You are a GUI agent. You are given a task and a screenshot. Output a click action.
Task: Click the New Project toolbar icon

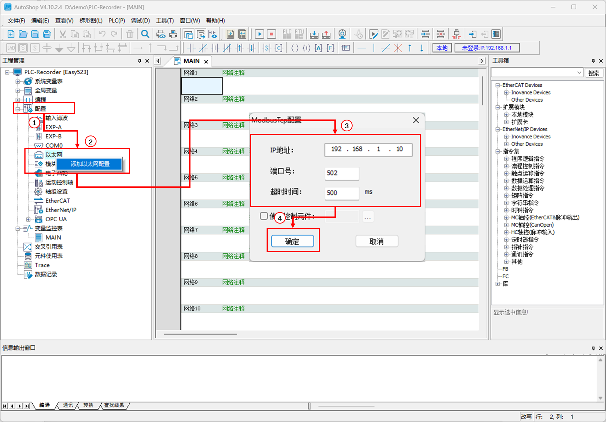[11, 34]
